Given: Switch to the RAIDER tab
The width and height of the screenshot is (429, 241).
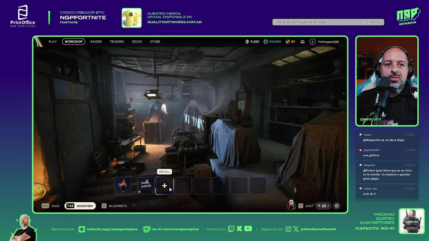Looking at the screenshot, I should (96, 42).
